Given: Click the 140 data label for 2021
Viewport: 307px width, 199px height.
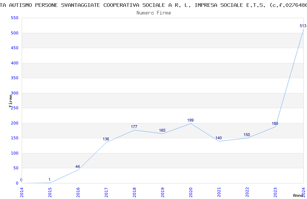Looking at the screenshot, I should point(218,138).
